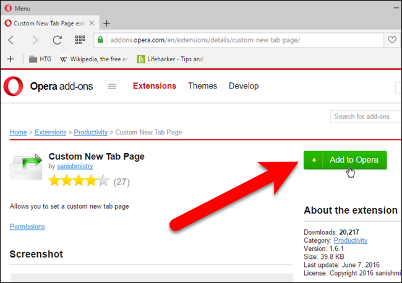This screenshot has height=283, width=402.
Task: Select the Develop navigation tab
Action: coord(244,86)
